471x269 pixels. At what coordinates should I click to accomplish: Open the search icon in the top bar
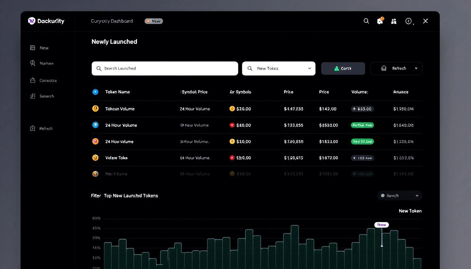coord(366,21)
